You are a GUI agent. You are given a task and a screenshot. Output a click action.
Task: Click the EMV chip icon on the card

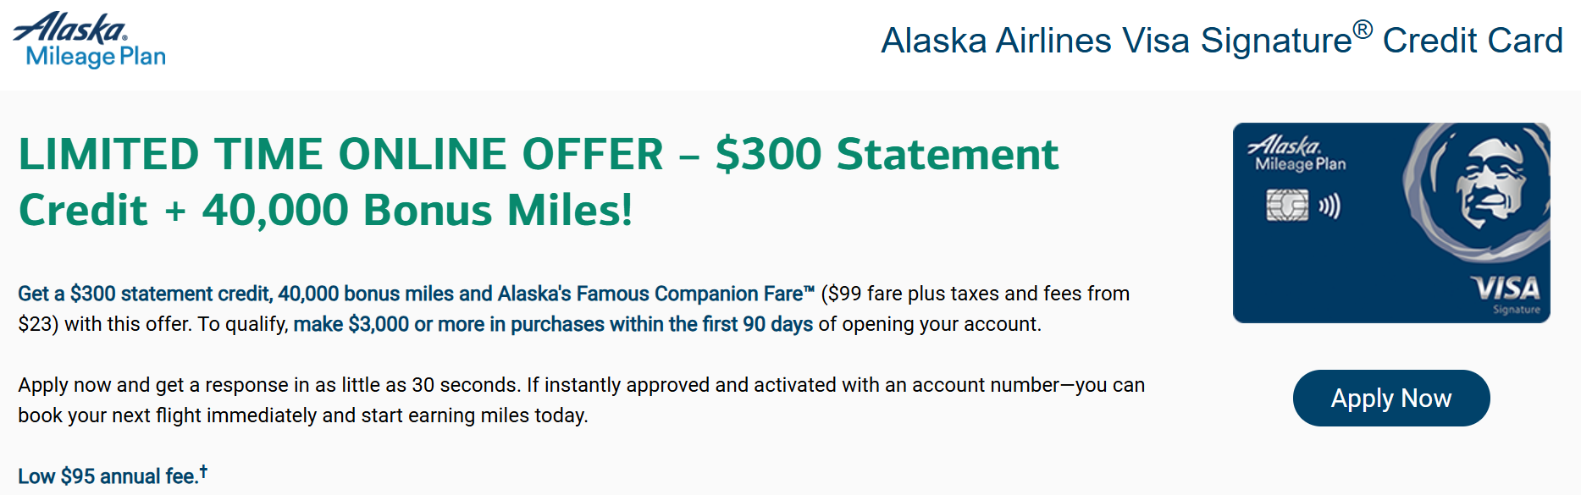(1286, 206)
